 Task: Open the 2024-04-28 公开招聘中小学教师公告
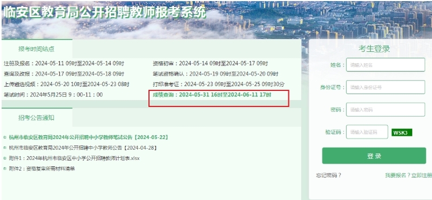(83, 148)
